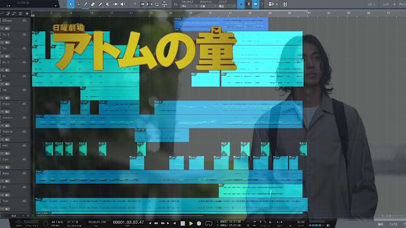Viewport: 406px width, 228px height.
Task: Select the Mute tool
Action: [x=108, y=4]
